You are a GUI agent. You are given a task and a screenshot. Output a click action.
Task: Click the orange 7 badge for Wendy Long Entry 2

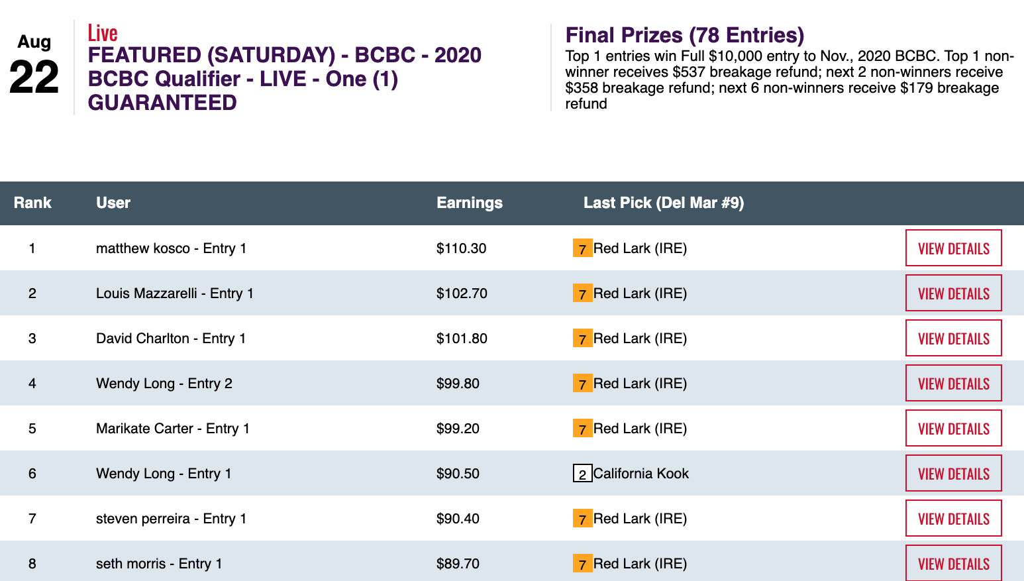coord(582,384)
